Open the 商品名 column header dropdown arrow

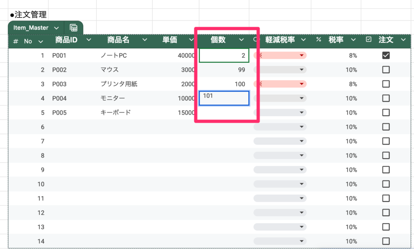144,40
